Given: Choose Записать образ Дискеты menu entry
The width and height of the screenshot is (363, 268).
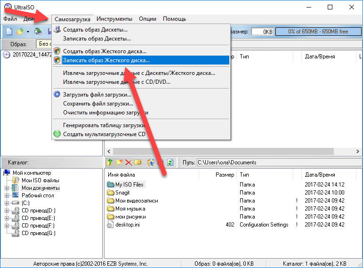Looking at the screenshot, I should 141,39.
